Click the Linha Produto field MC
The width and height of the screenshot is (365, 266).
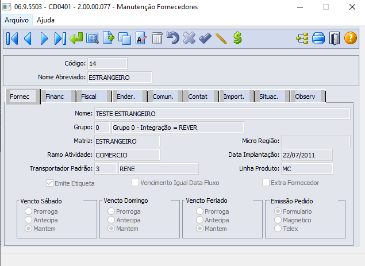point(307,168)
